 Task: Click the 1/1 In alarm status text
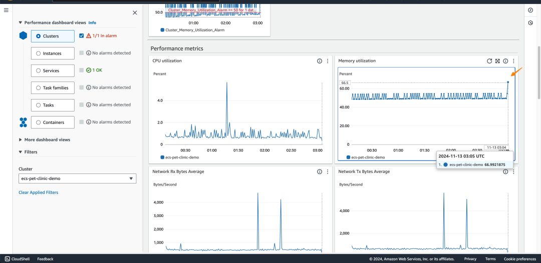click(x=105, y=35)
